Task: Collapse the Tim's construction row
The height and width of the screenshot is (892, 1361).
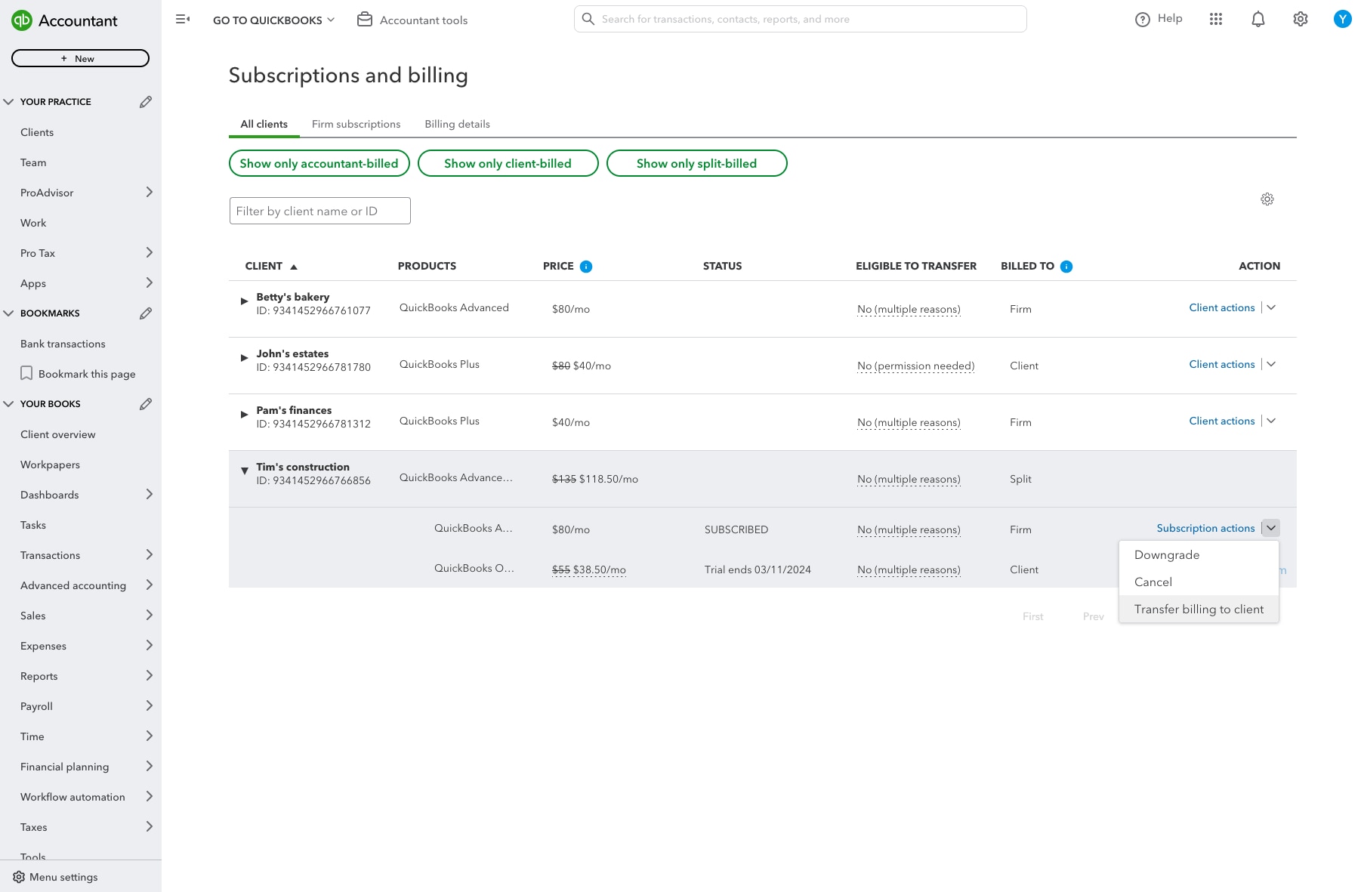Action: [244, 471]
